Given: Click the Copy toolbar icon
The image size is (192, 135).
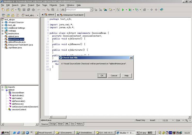Looking at the screenshot, I should click(x=48, y=10).
